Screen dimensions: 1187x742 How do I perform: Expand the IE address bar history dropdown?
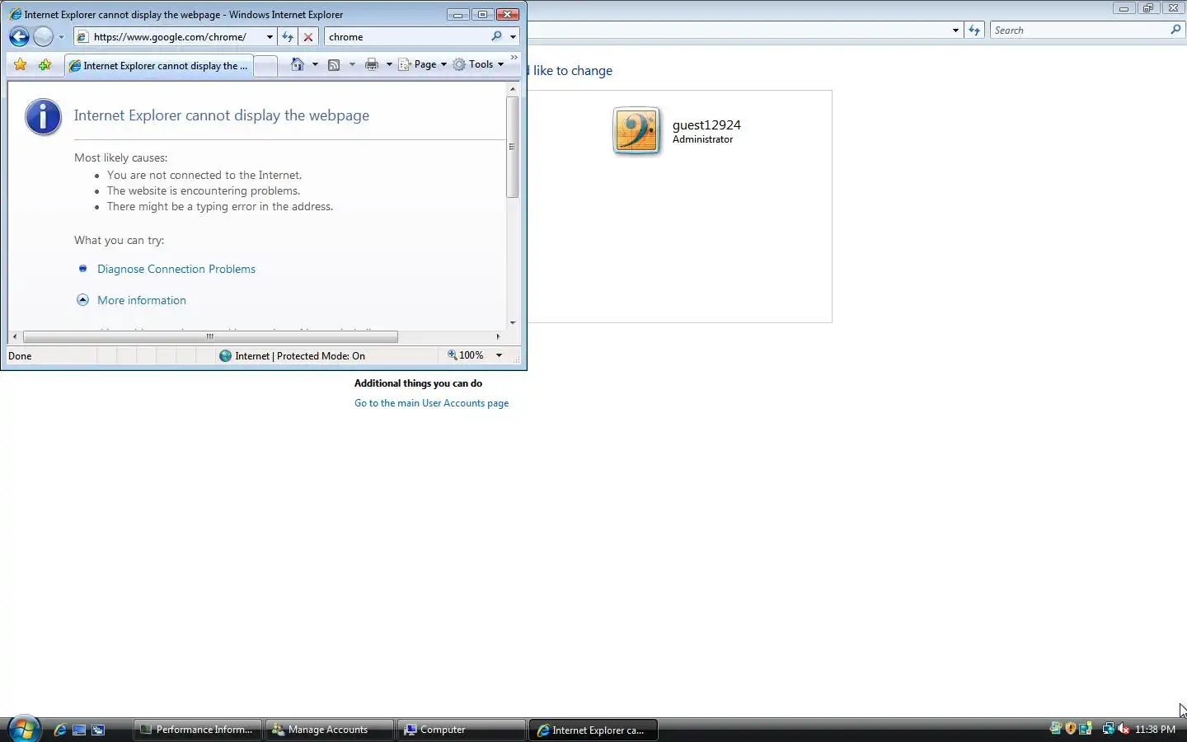tap(270, 37)
